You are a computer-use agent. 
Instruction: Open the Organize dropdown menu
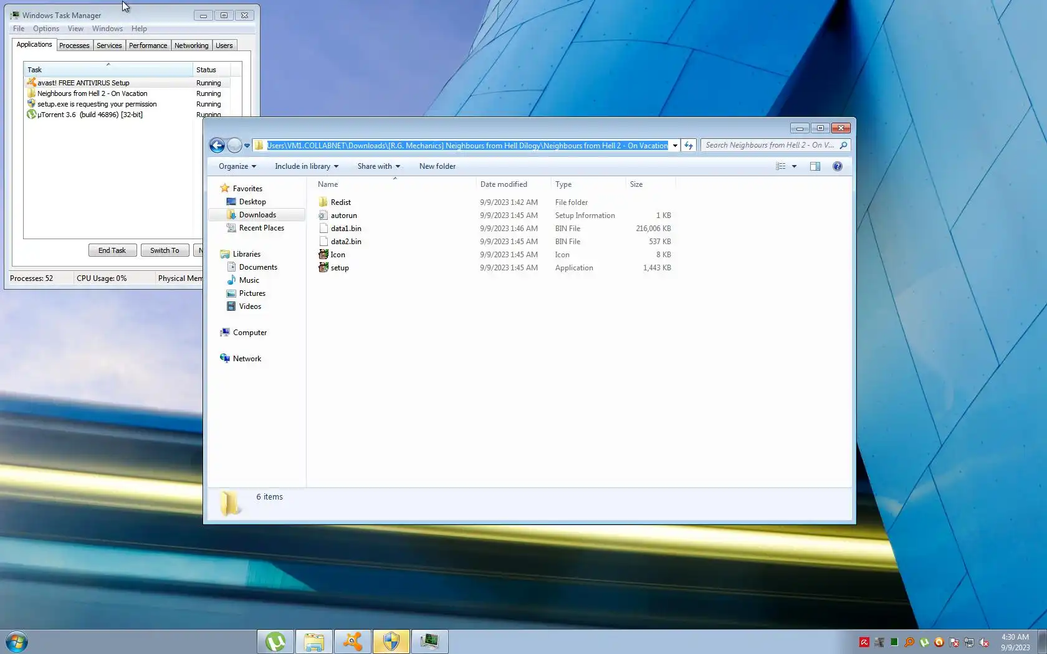pyautogui.click(x=237, y=166)
